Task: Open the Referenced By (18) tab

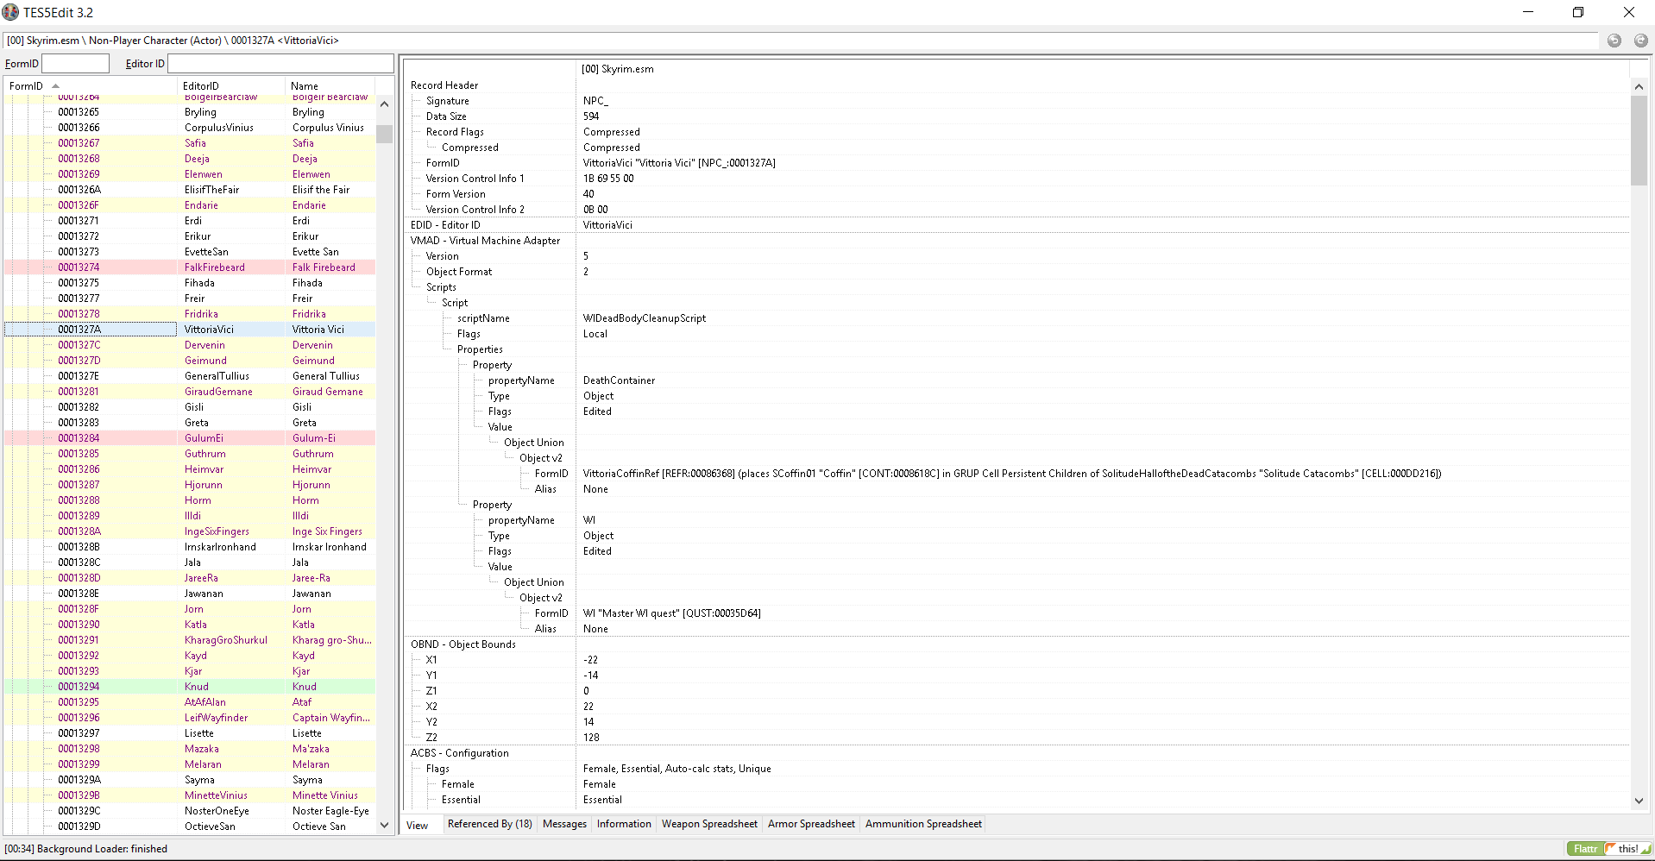Action: [489, 824]
